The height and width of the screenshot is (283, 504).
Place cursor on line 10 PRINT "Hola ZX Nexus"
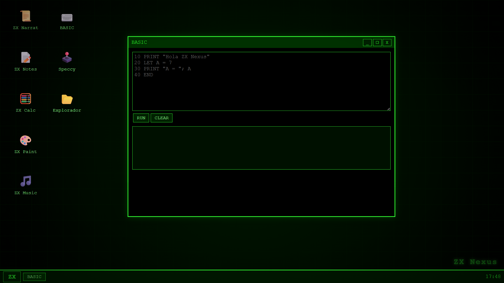[x=172, y=57]
